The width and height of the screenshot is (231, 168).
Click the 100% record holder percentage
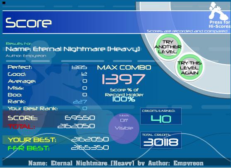[124, 99]
